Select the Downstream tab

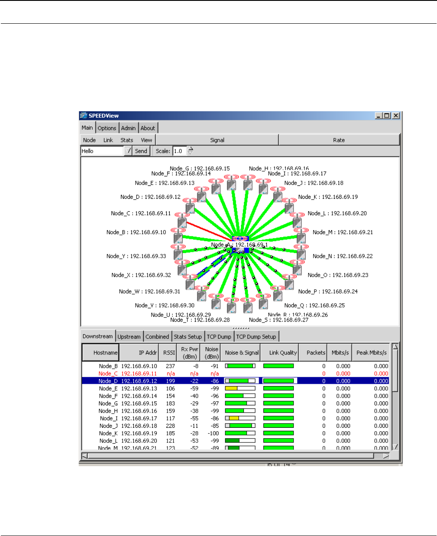[98, 336]
